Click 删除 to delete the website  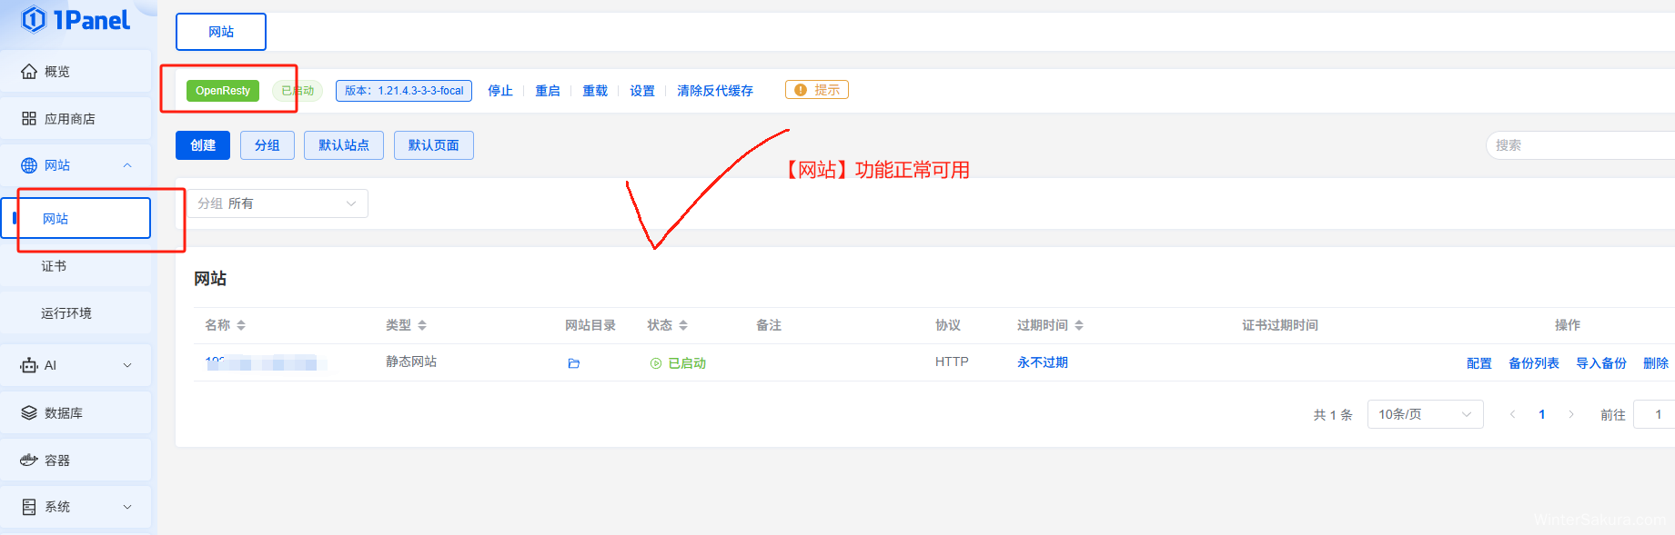[1656, 363]
